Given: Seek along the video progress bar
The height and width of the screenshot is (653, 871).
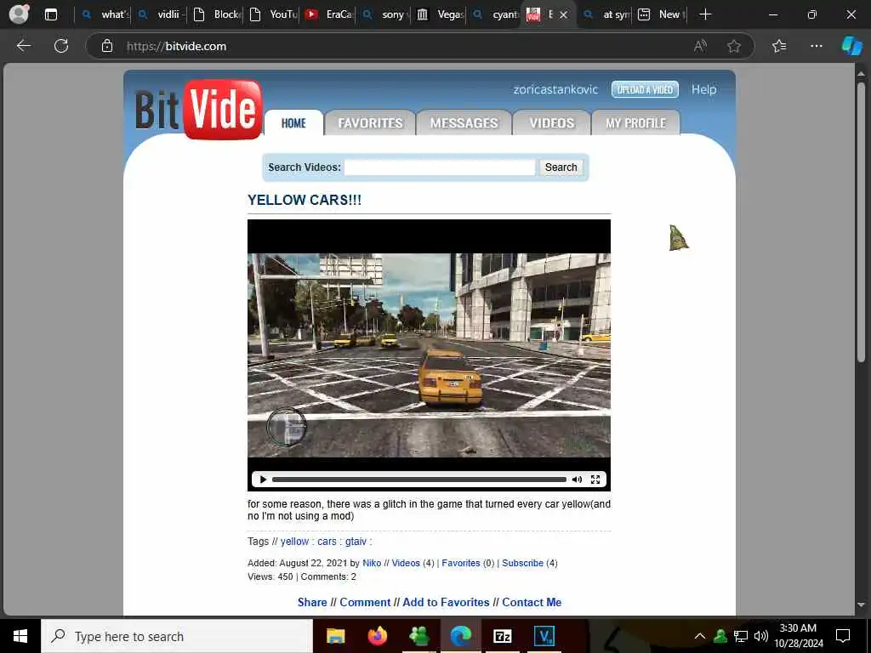Looking at the screenshot, I should coord(419,480).
